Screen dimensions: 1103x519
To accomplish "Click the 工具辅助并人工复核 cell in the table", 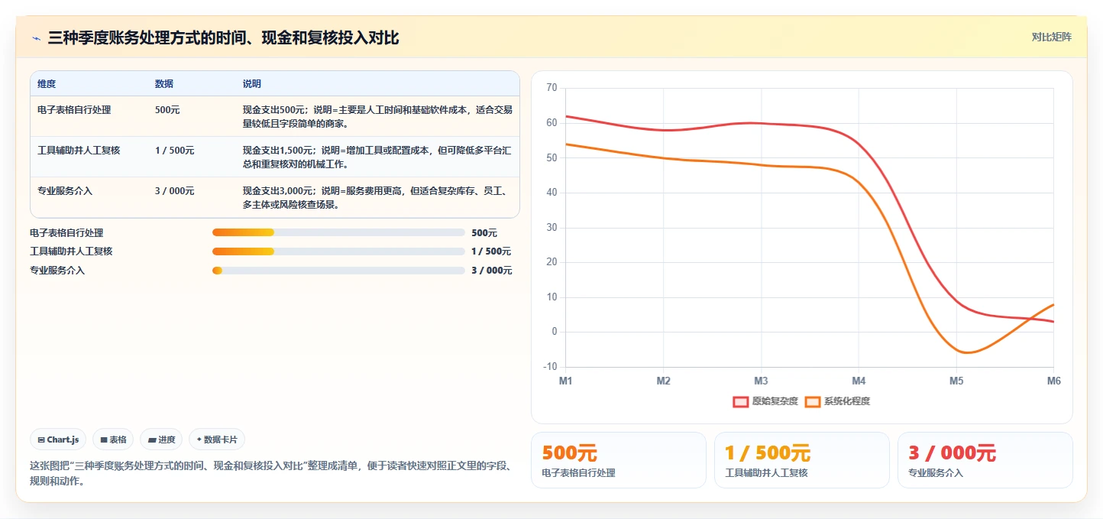I will pos(79,151).
